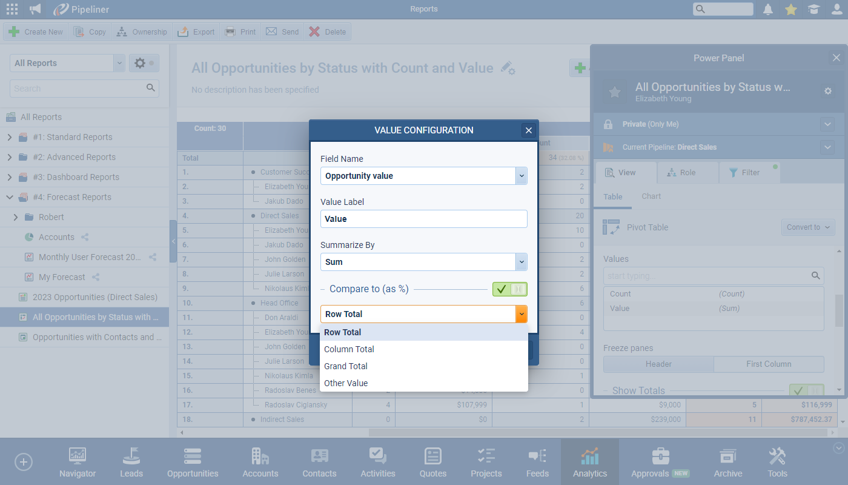848x485 pixels.
Task: Open the Field Name dropdown
Action: 423,176
